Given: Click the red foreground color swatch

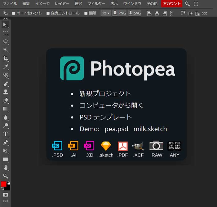Looking at the screenshot, I should click(x=3, y=184).
